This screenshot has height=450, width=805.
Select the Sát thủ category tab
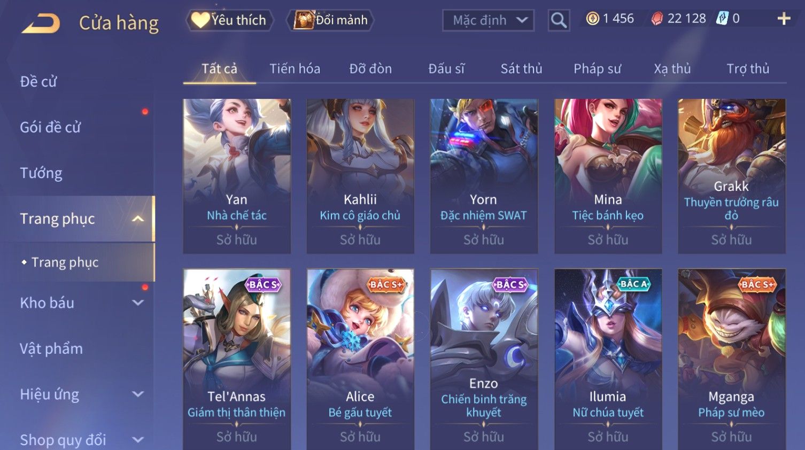(521, 68)
